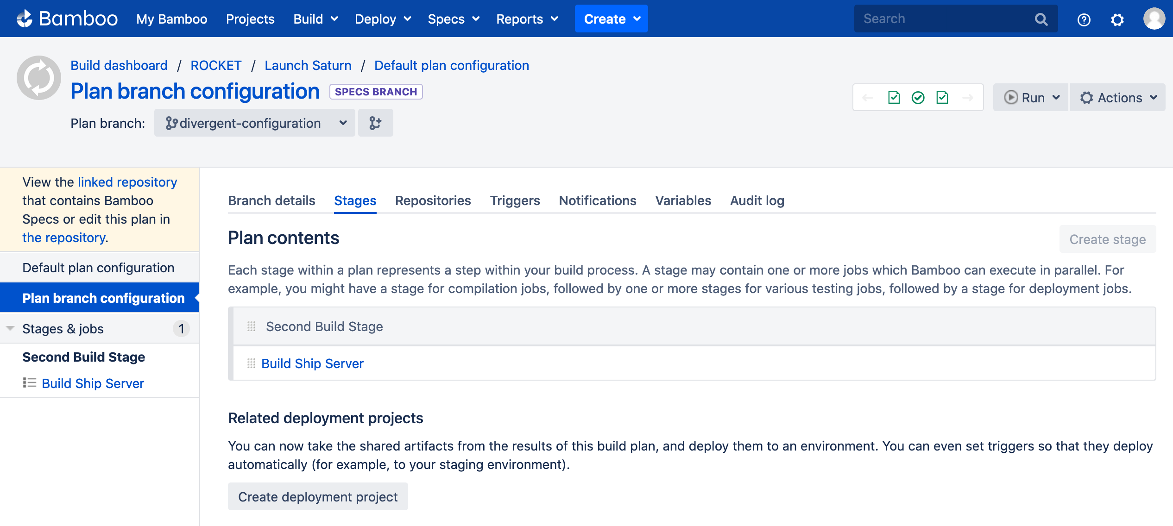Image resolution: width=1173 pixels, height=526 pixels.
Task: Go to next build arrow icon
Action: pyautogui.click(x=968, y=98)
